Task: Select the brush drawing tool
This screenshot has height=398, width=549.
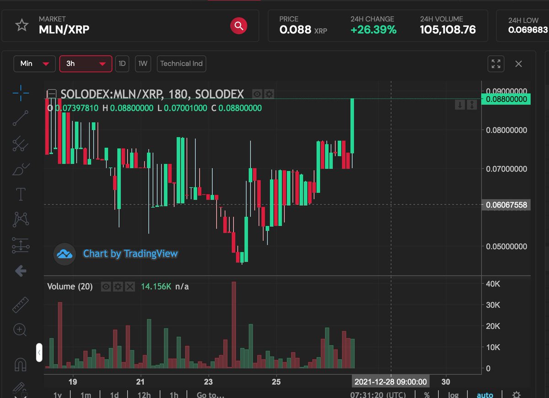Action: coord(21,169)
